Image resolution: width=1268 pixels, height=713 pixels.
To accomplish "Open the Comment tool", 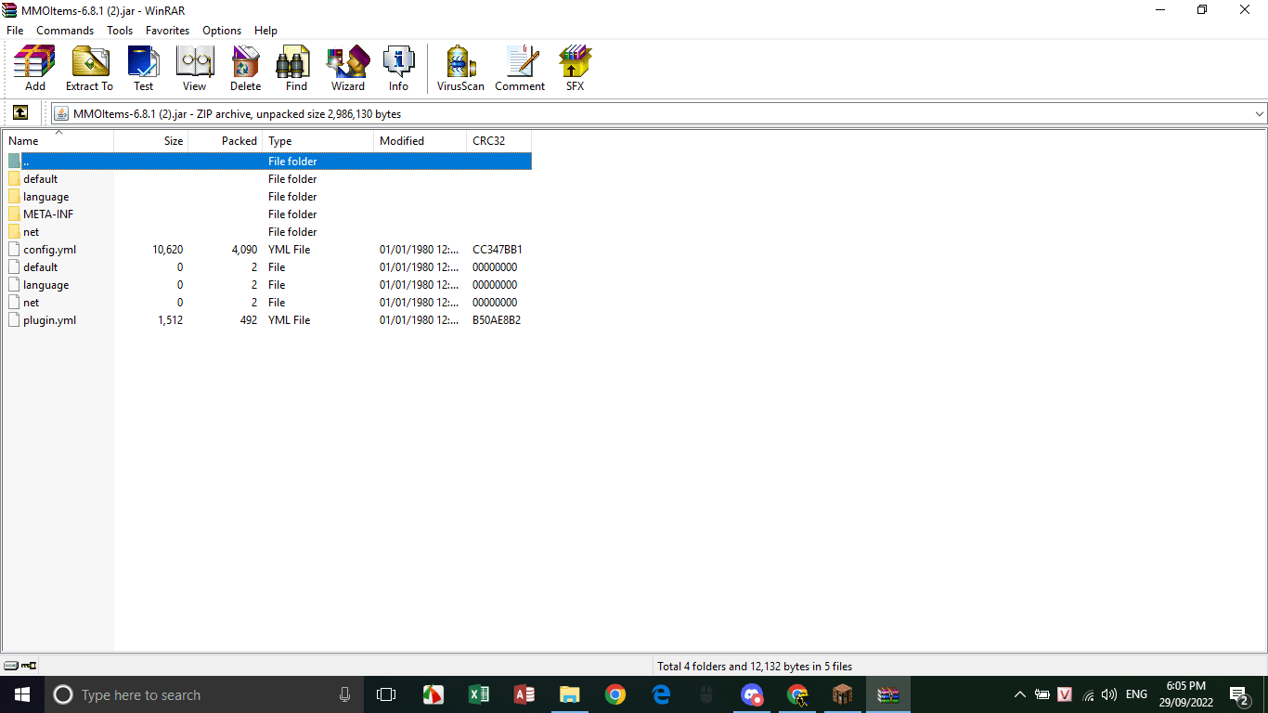I will coord(520,69).
